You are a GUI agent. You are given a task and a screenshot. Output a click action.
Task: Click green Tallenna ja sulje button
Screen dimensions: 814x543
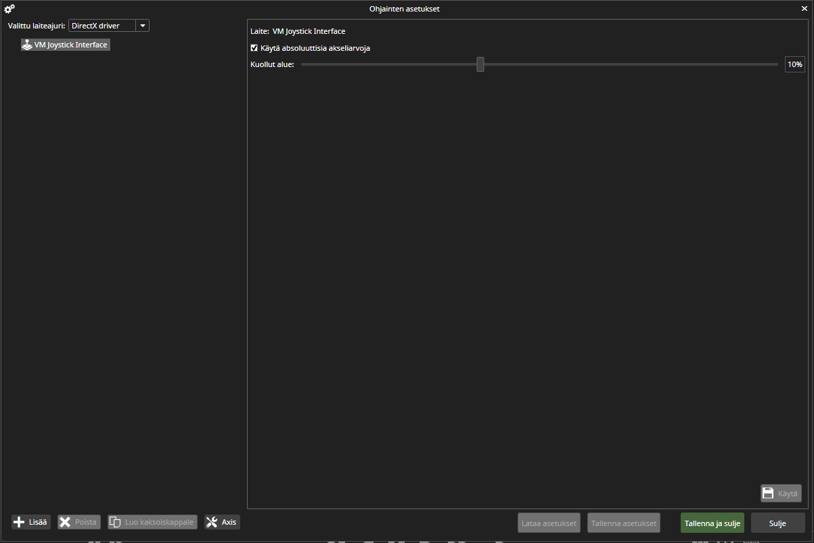pos(713,523)
